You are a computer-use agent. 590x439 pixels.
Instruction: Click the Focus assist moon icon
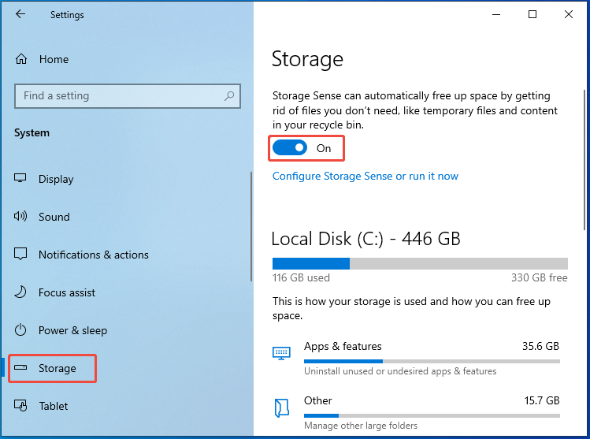click(20, 292)
